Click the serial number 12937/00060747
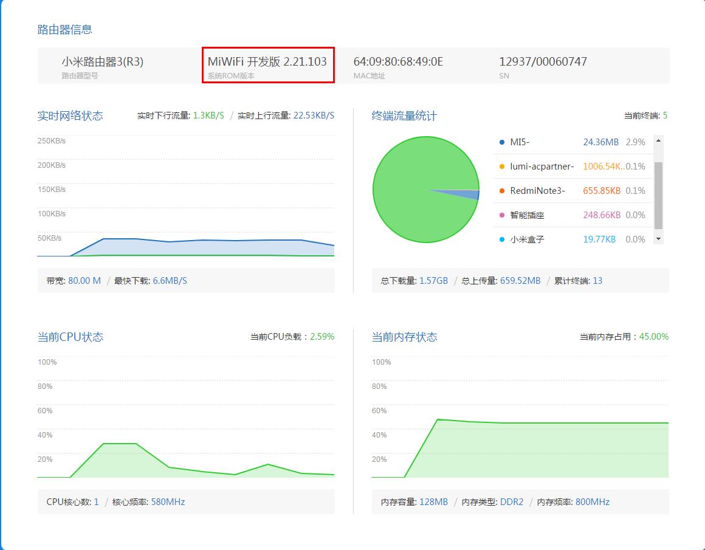The height and width of the screenshot is (550, 705). tap(543, 61)
